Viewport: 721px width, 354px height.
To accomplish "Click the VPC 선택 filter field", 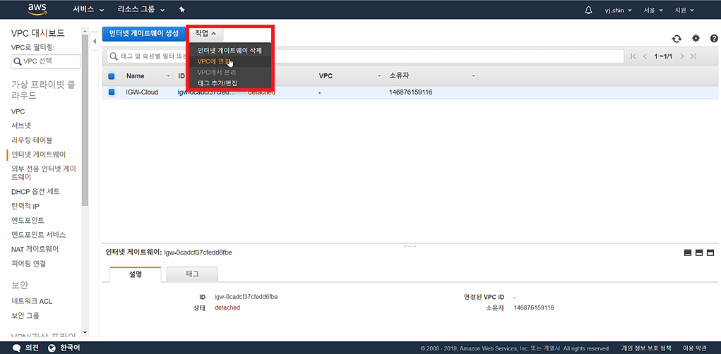I will (46, 61).
